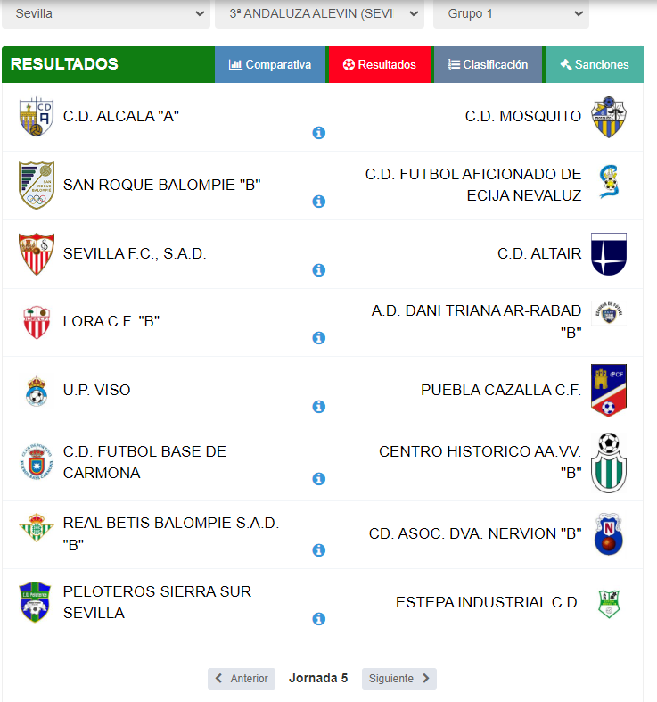Go to the Sanciones tab

coord(595,64)
